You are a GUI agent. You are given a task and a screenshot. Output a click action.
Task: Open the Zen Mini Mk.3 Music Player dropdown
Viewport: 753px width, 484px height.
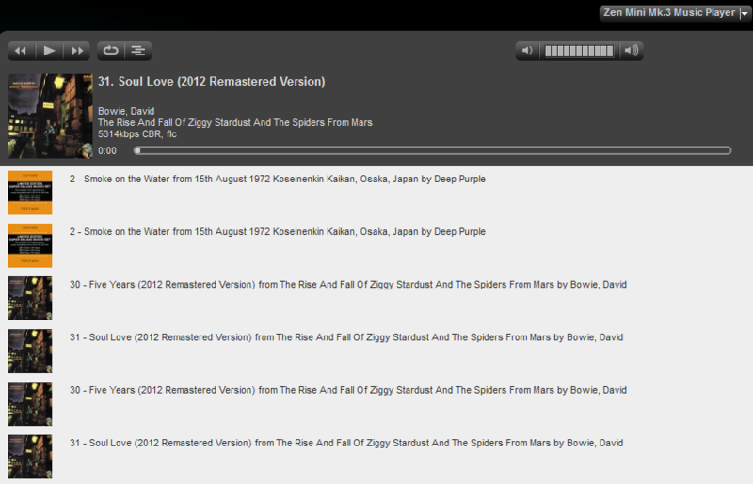pos(745,12)
